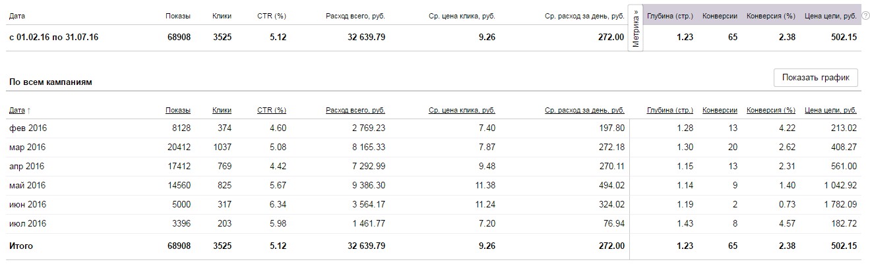Sort by Показы column header

[178, 110]
